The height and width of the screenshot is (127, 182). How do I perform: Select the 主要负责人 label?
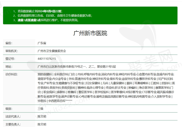pyautogui.click(x=13, y=125)
